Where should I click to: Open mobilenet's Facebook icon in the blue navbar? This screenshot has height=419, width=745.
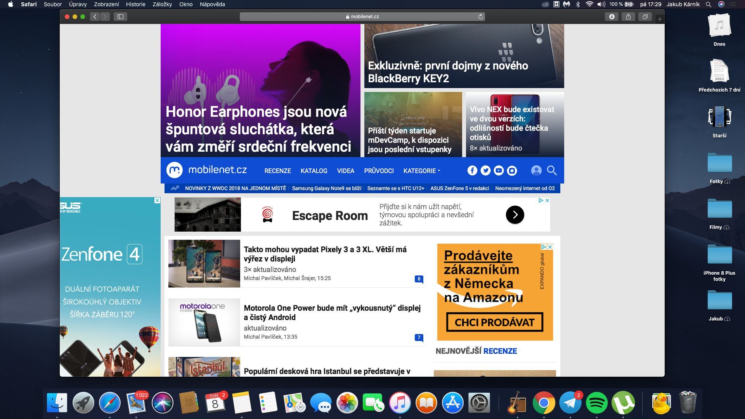[x=472, y=170]
